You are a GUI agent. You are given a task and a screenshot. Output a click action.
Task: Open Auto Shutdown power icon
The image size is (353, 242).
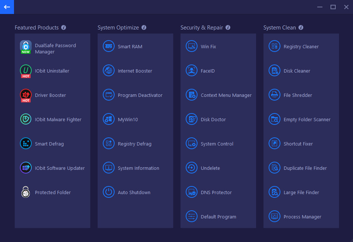108,192
